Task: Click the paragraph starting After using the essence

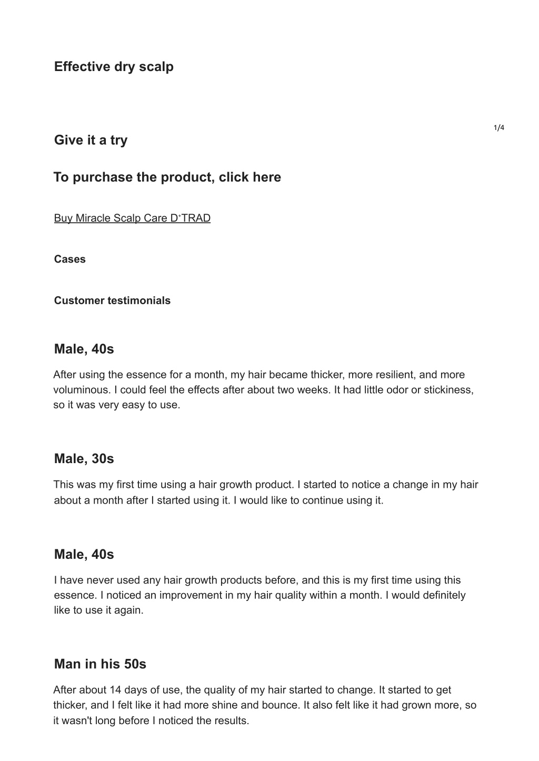Action: pyautogui.click(x=263, y=390)
